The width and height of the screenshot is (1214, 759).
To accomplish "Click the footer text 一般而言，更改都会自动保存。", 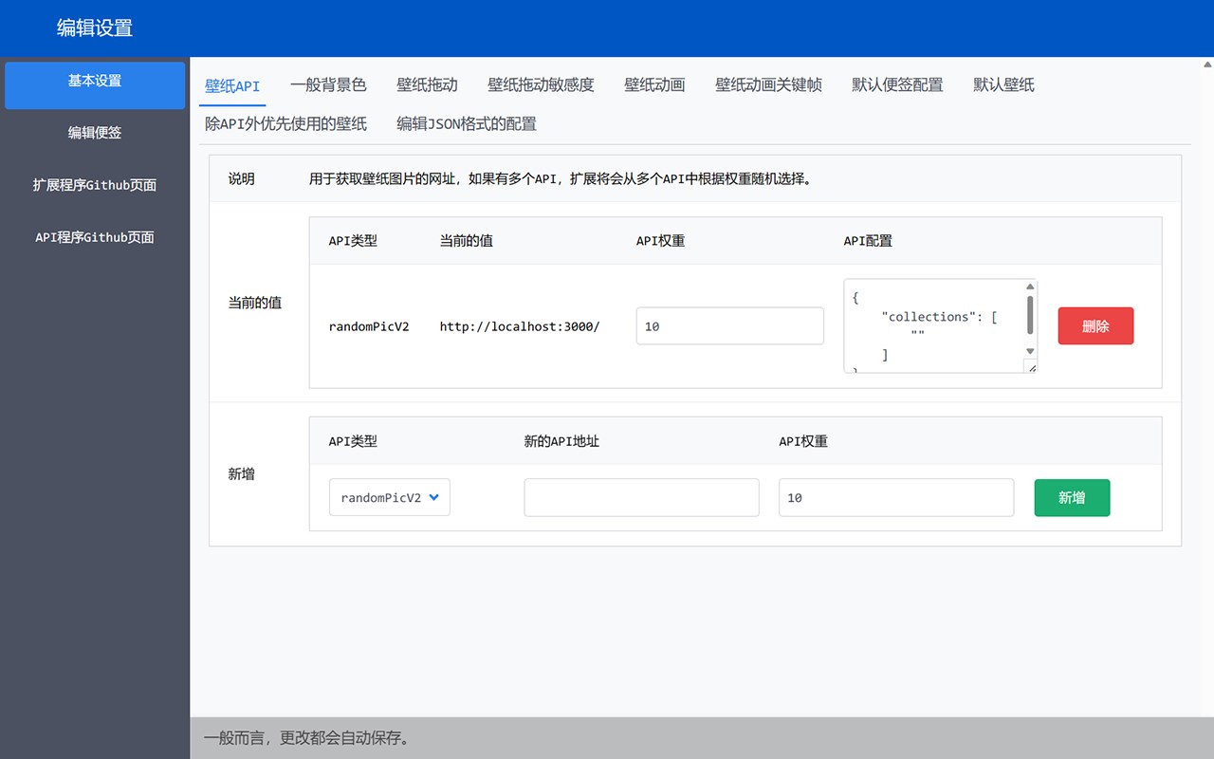I will click(x=308, y=738).
